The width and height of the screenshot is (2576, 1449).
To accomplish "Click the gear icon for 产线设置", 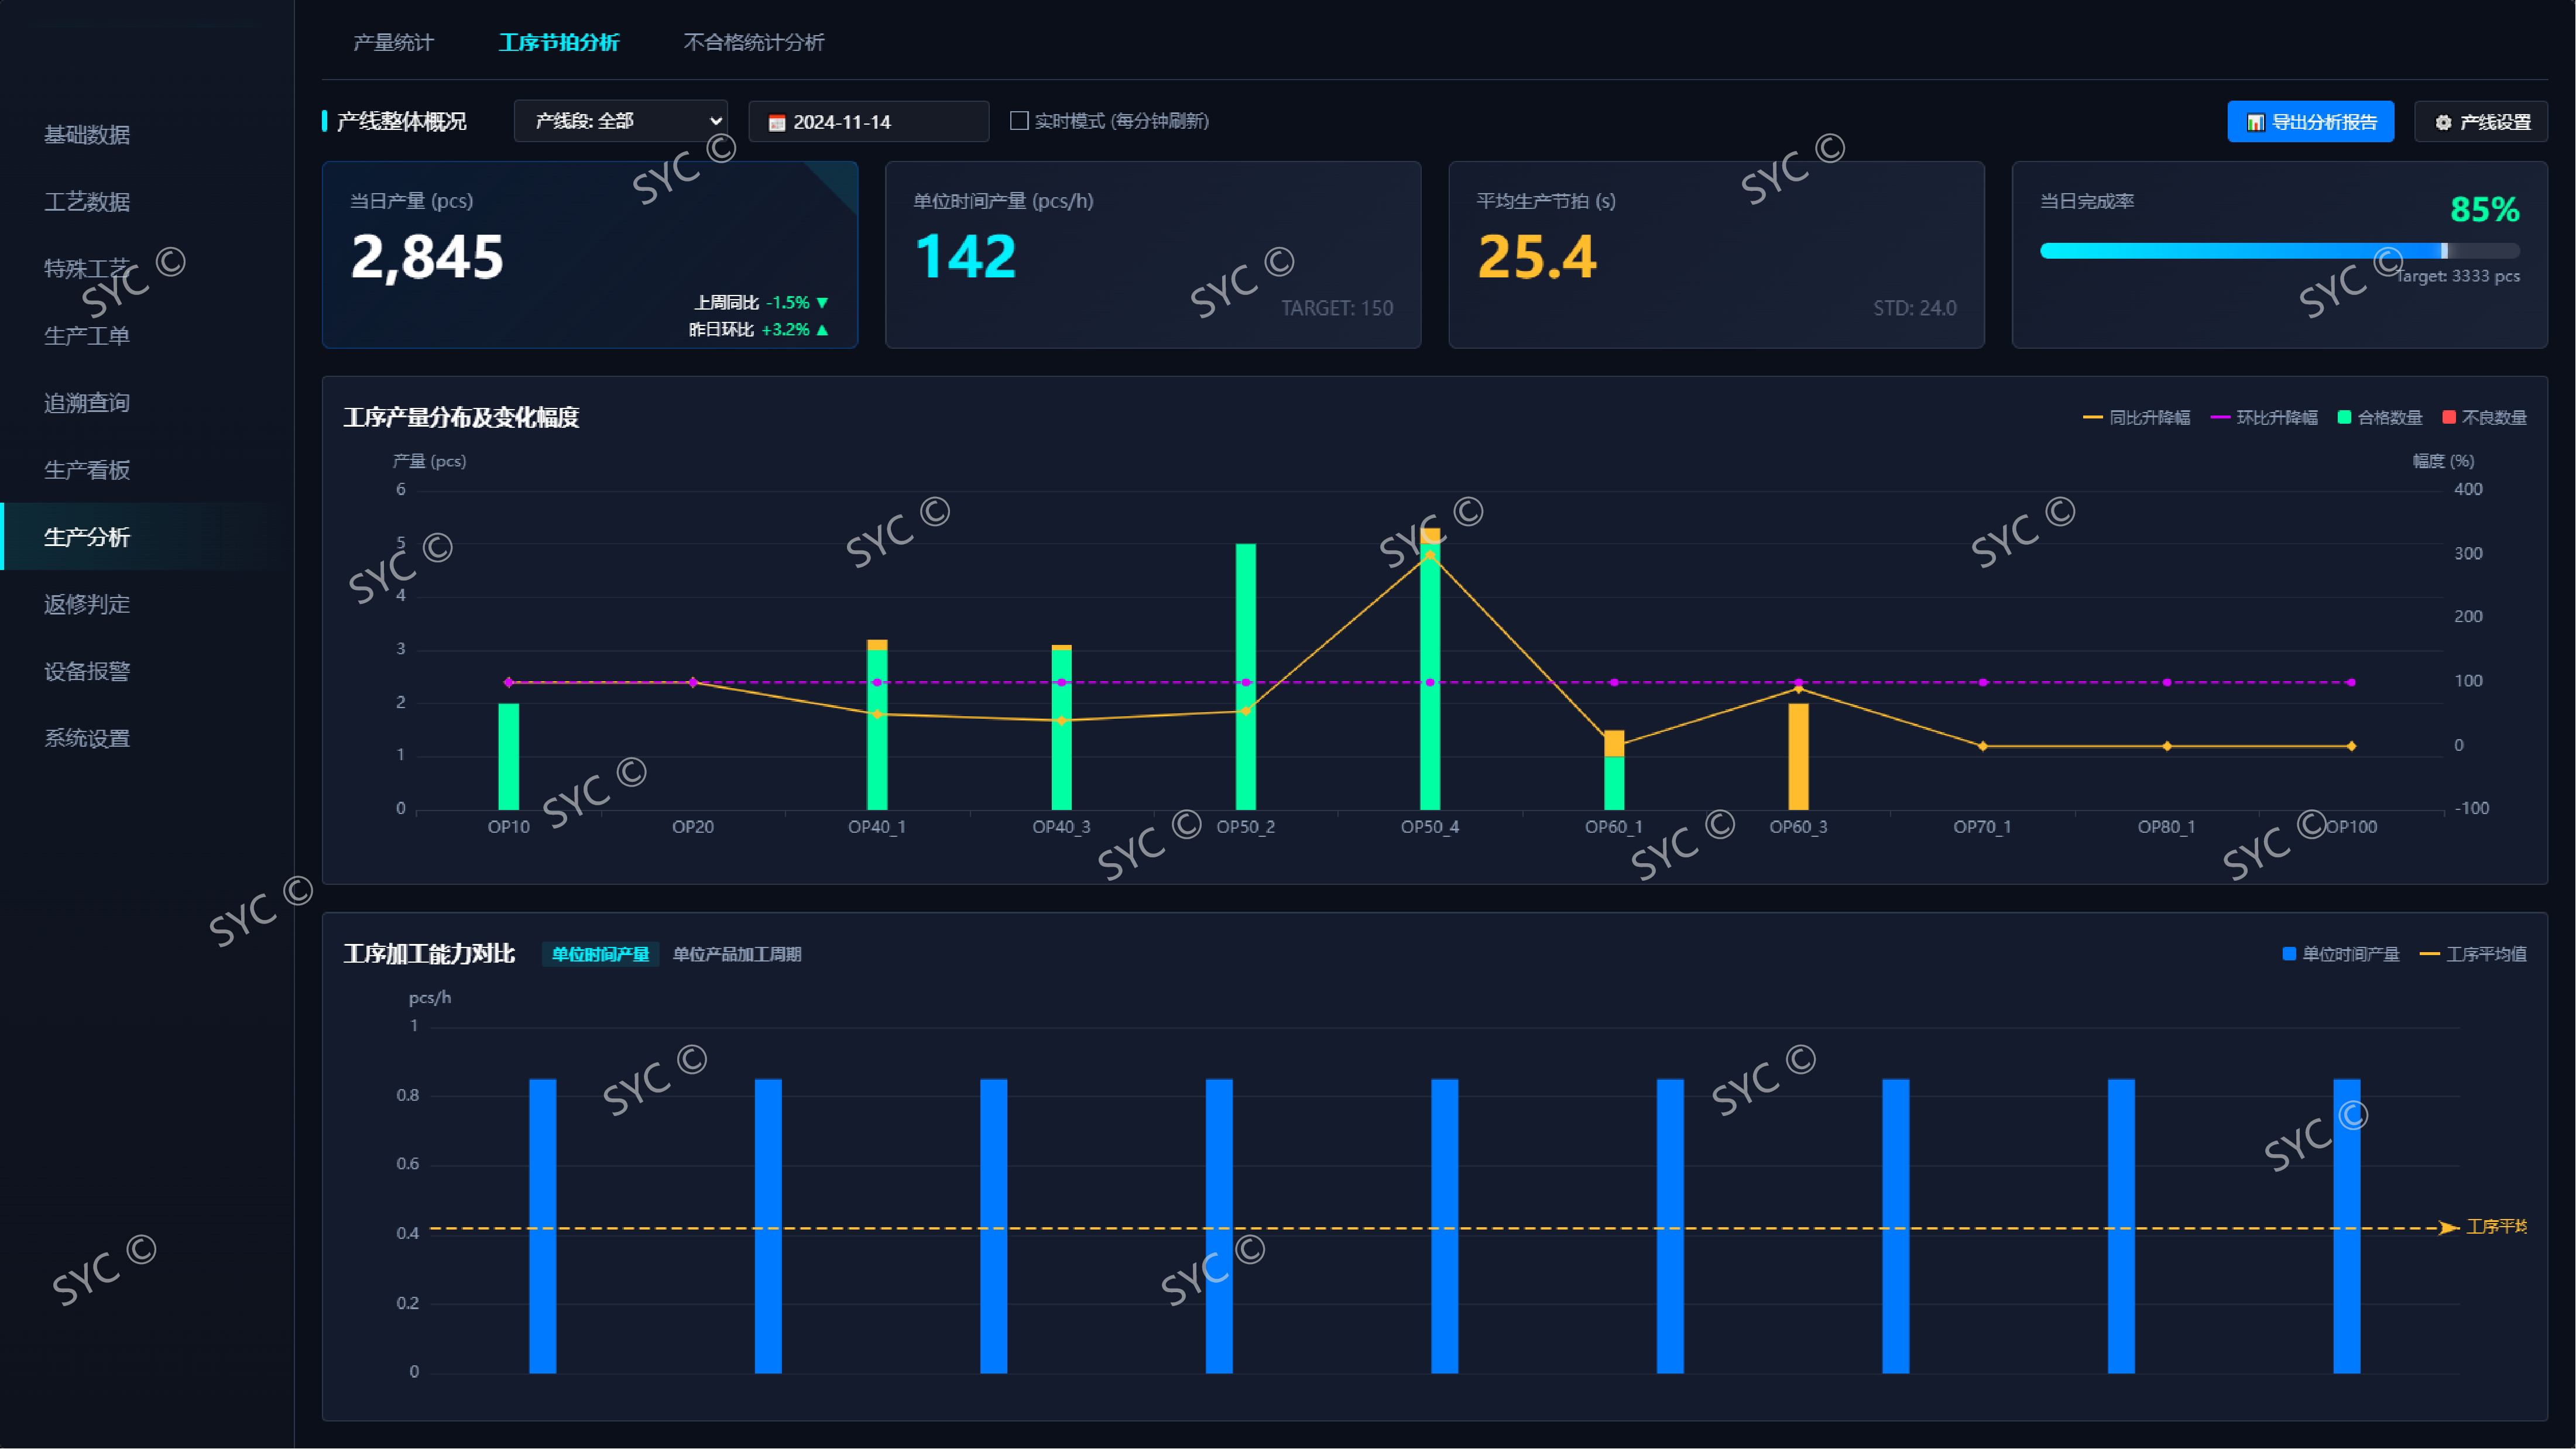I will coord(2443,122).
